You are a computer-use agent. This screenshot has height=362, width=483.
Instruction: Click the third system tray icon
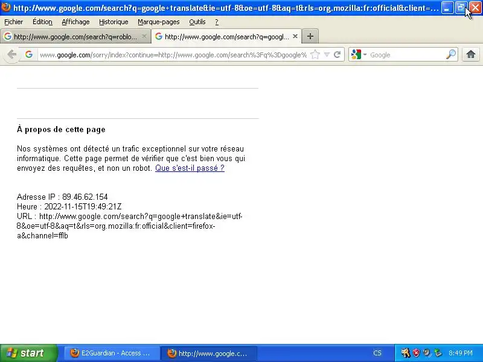click(427, 353)
